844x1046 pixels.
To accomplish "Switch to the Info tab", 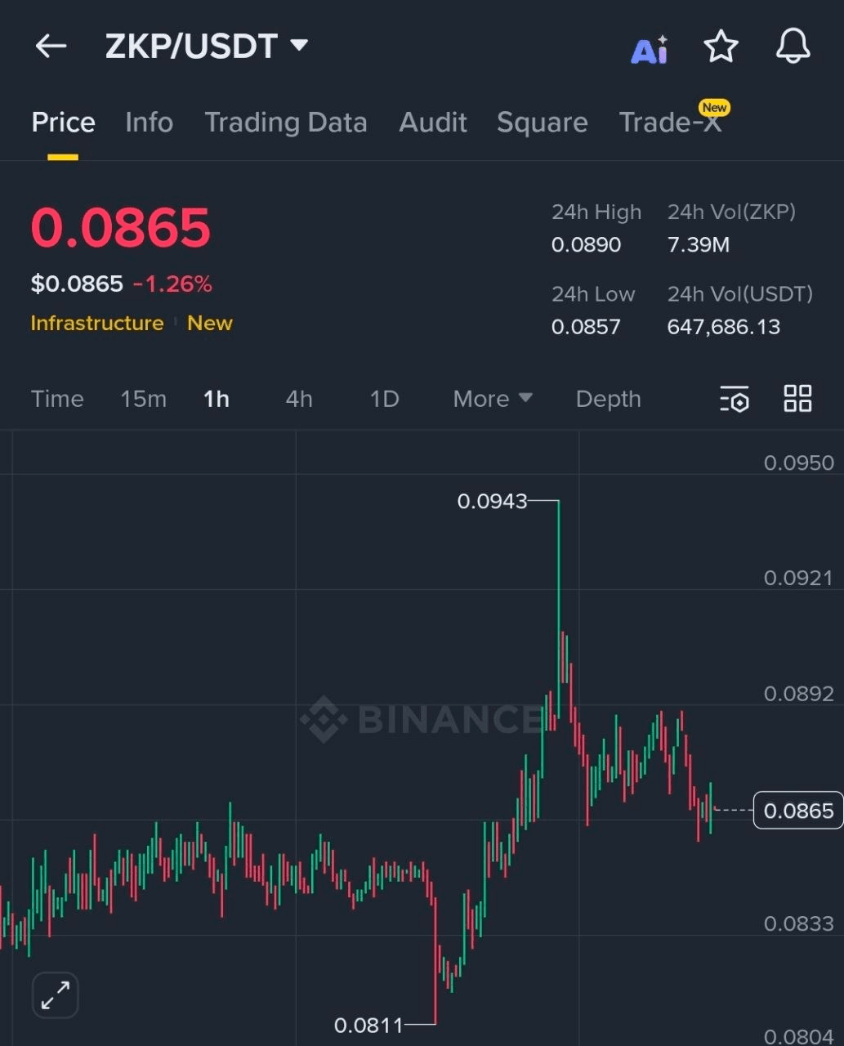I will 149,123.
